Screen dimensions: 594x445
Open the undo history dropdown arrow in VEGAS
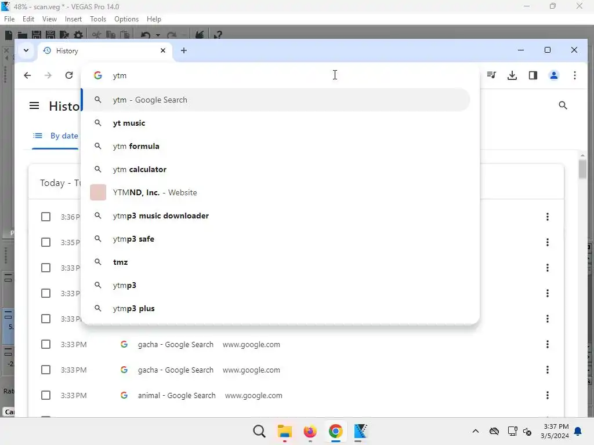[x=158, y=35]
